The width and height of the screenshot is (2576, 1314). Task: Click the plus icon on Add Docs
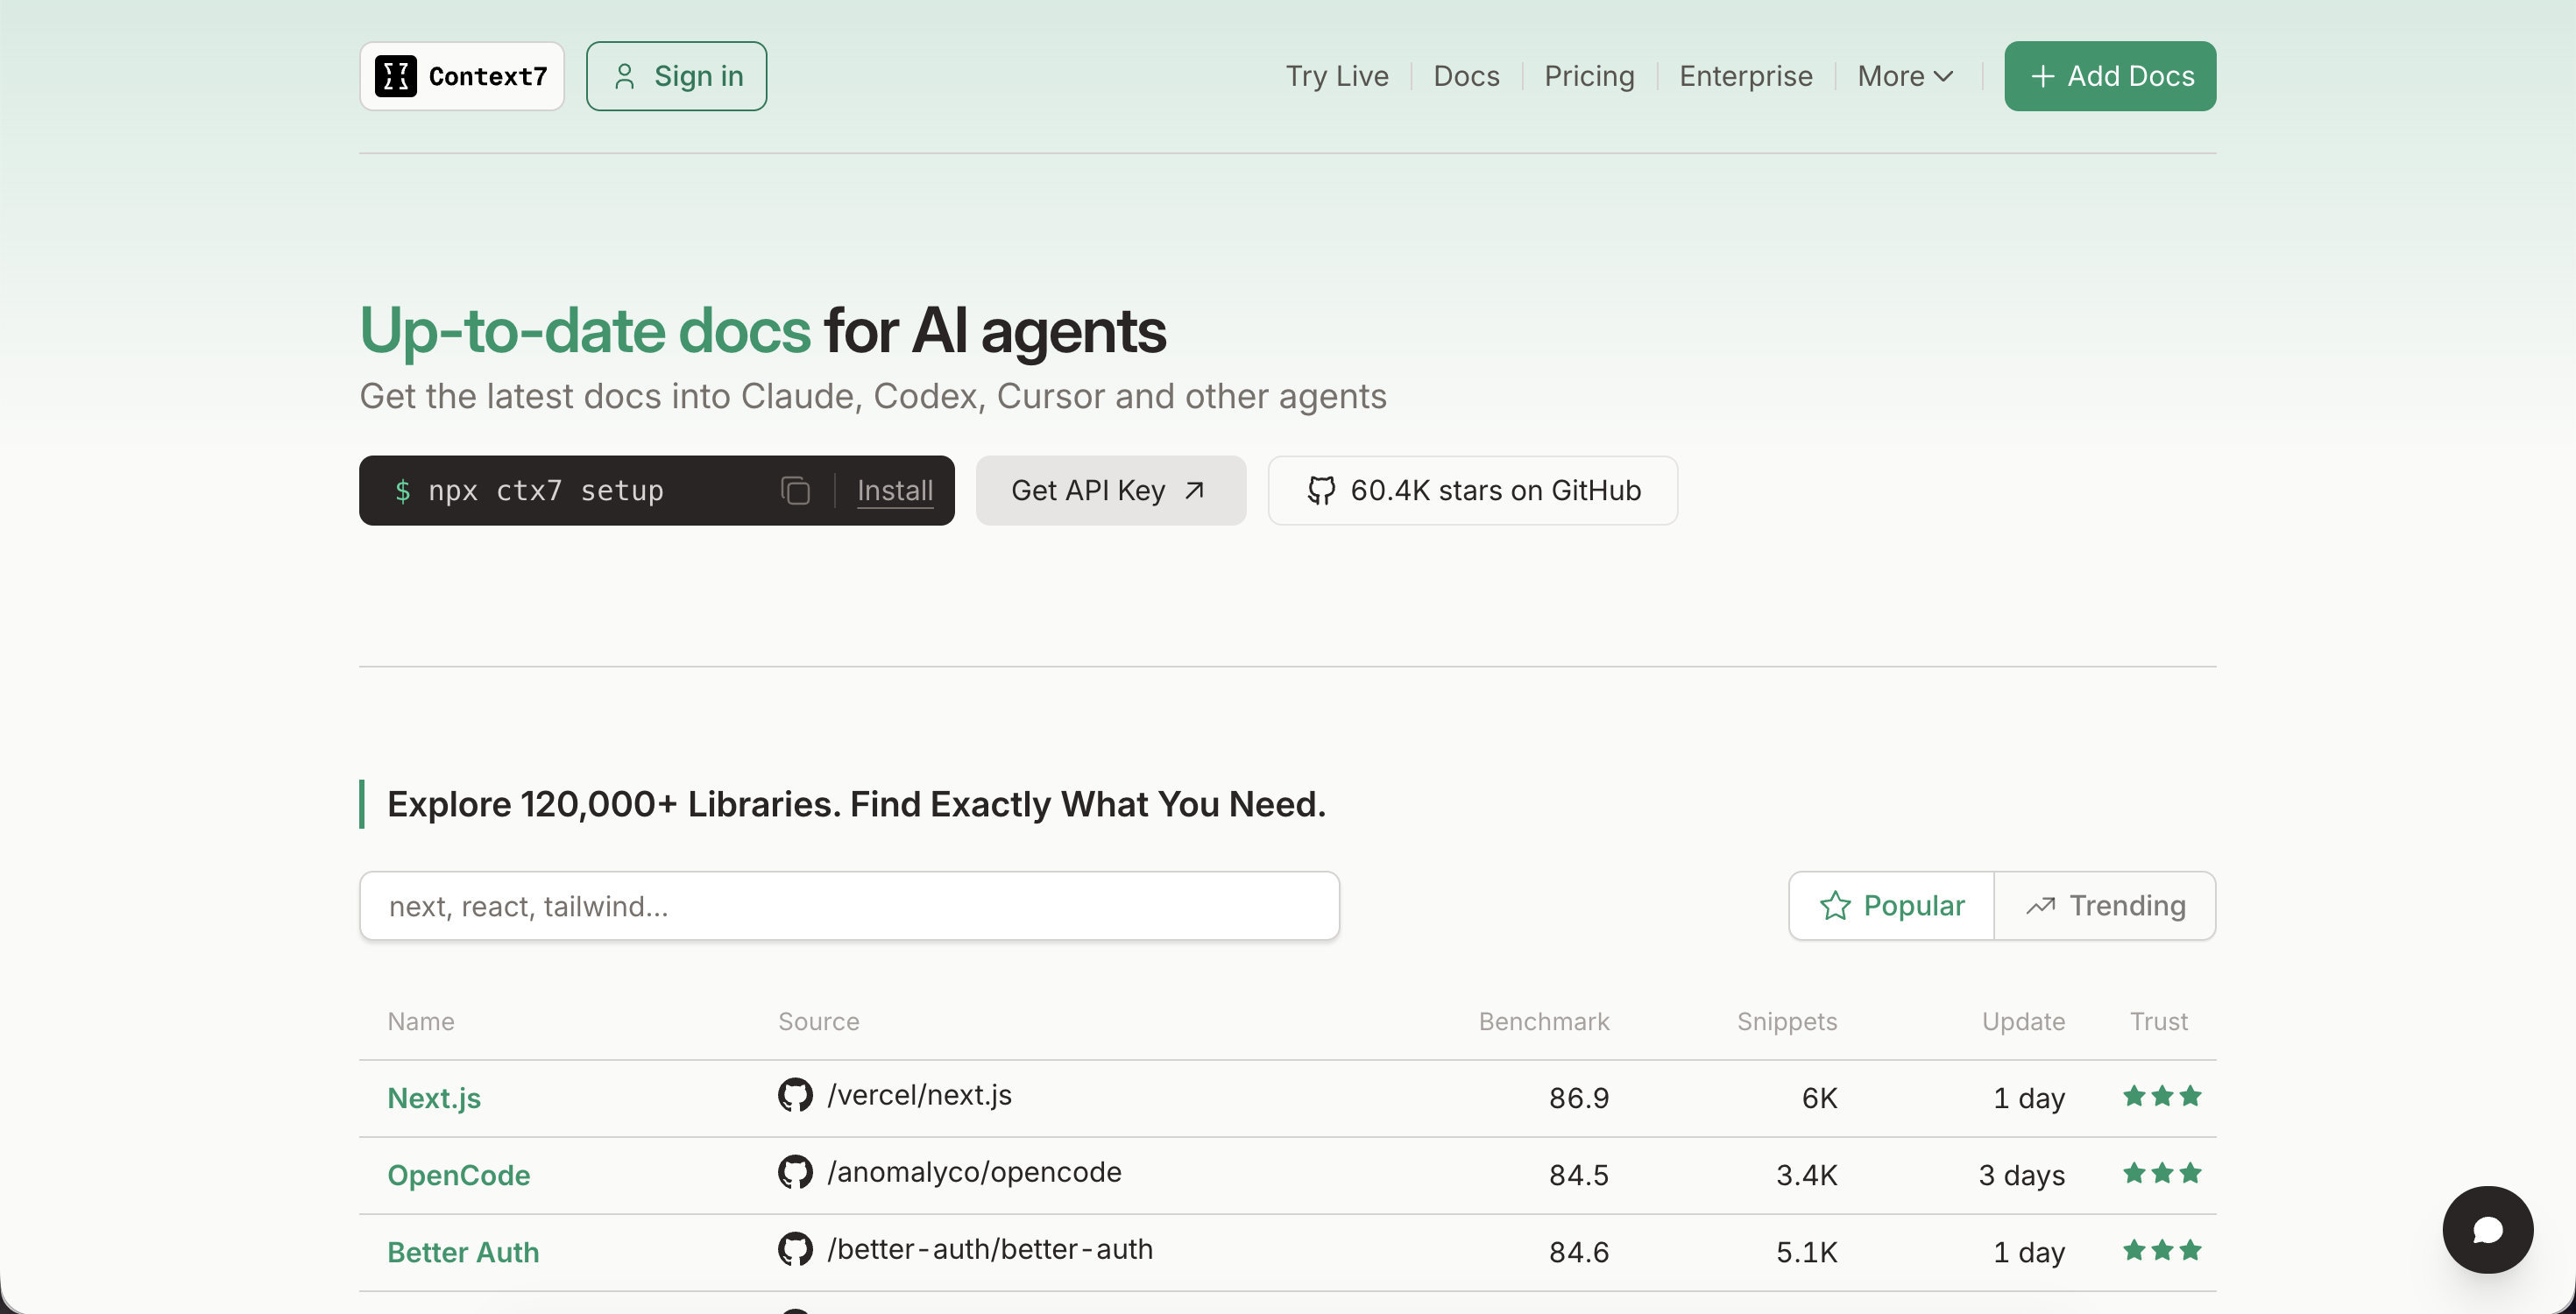(2042, 76)
